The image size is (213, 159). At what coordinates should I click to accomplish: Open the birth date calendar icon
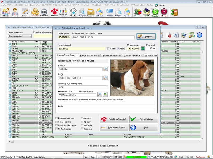143,49
